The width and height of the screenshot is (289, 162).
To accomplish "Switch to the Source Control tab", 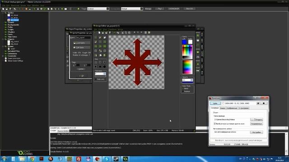I will [63, 131].
